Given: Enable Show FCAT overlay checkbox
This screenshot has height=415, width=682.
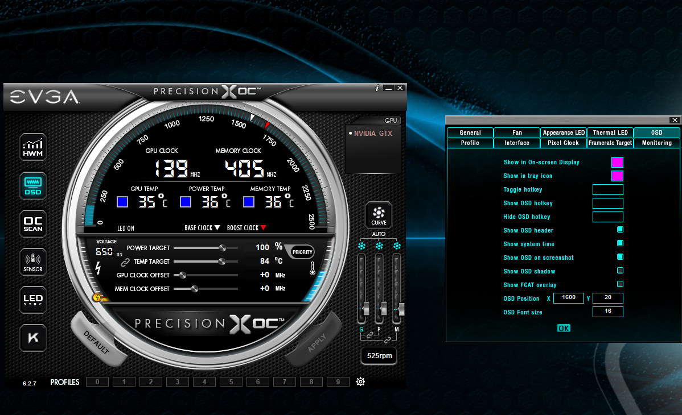Looking at the screenshot, I should pyautogui.click(x=621, y=284).
